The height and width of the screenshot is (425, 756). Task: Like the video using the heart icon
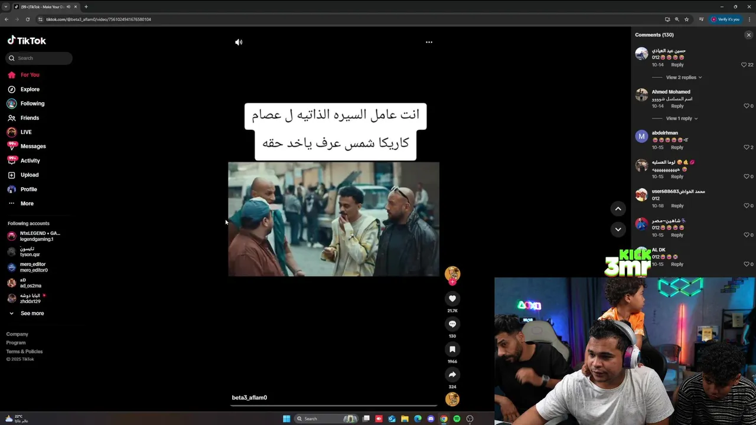452,299
